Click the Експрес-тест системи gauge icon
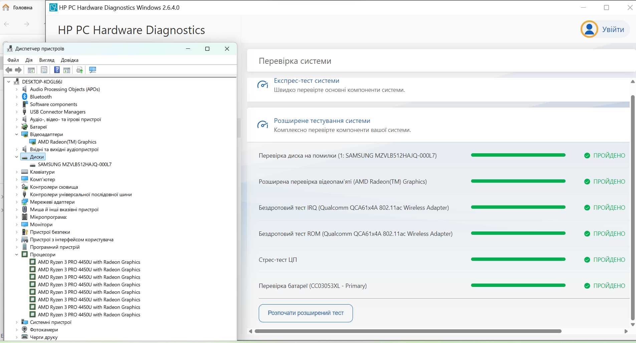 263,84
